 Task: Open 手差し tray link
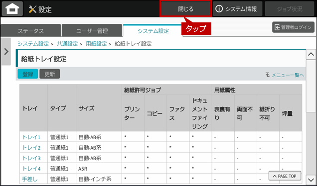point(30,179)
